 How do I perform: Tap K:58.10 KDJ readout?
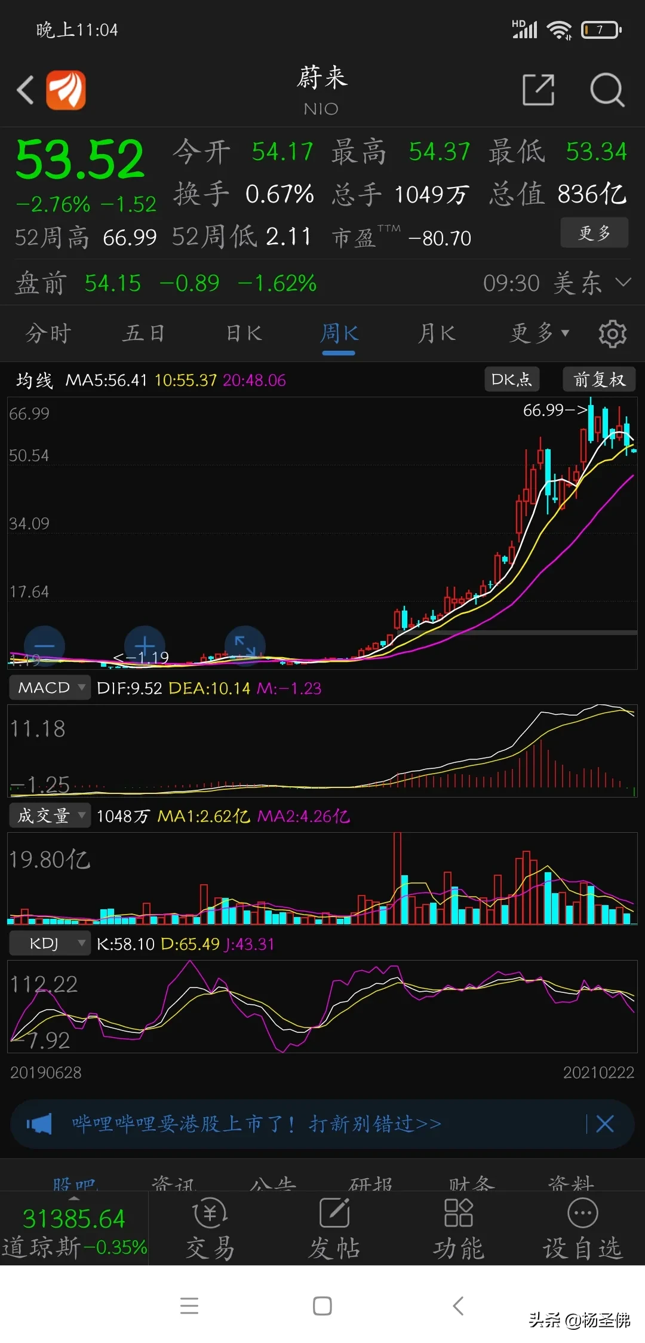point(125,944)
